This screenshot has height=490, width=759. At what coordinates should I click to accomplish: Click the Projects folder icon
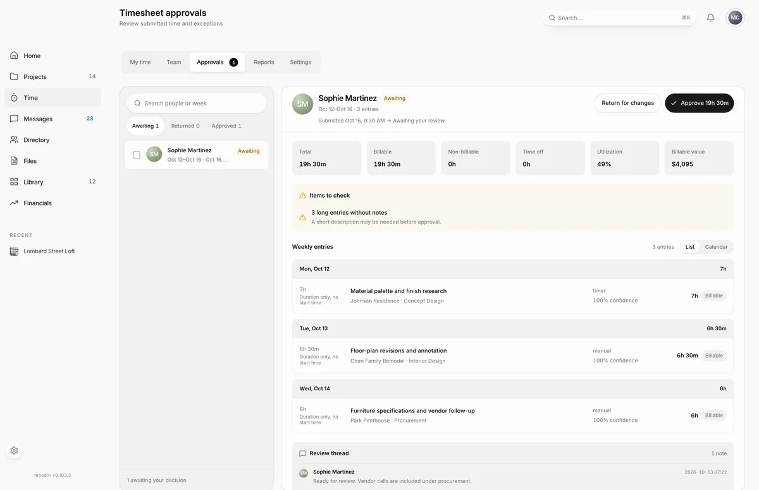(x=14, y=76)
